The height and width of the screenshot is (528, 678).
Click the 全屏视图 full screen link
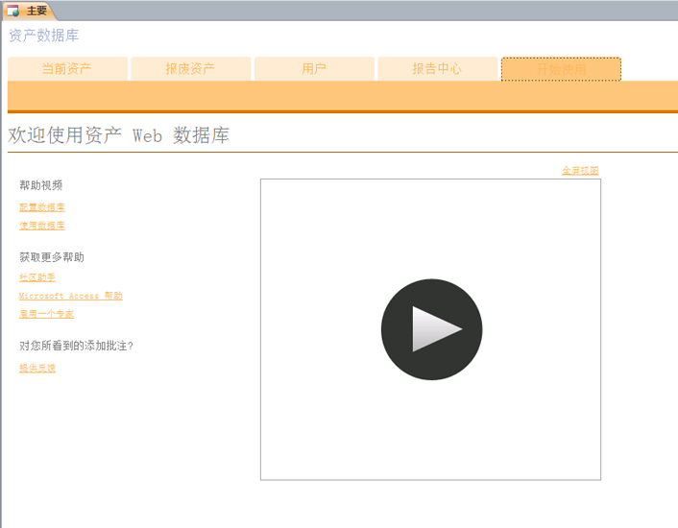[x=580, y=171]
